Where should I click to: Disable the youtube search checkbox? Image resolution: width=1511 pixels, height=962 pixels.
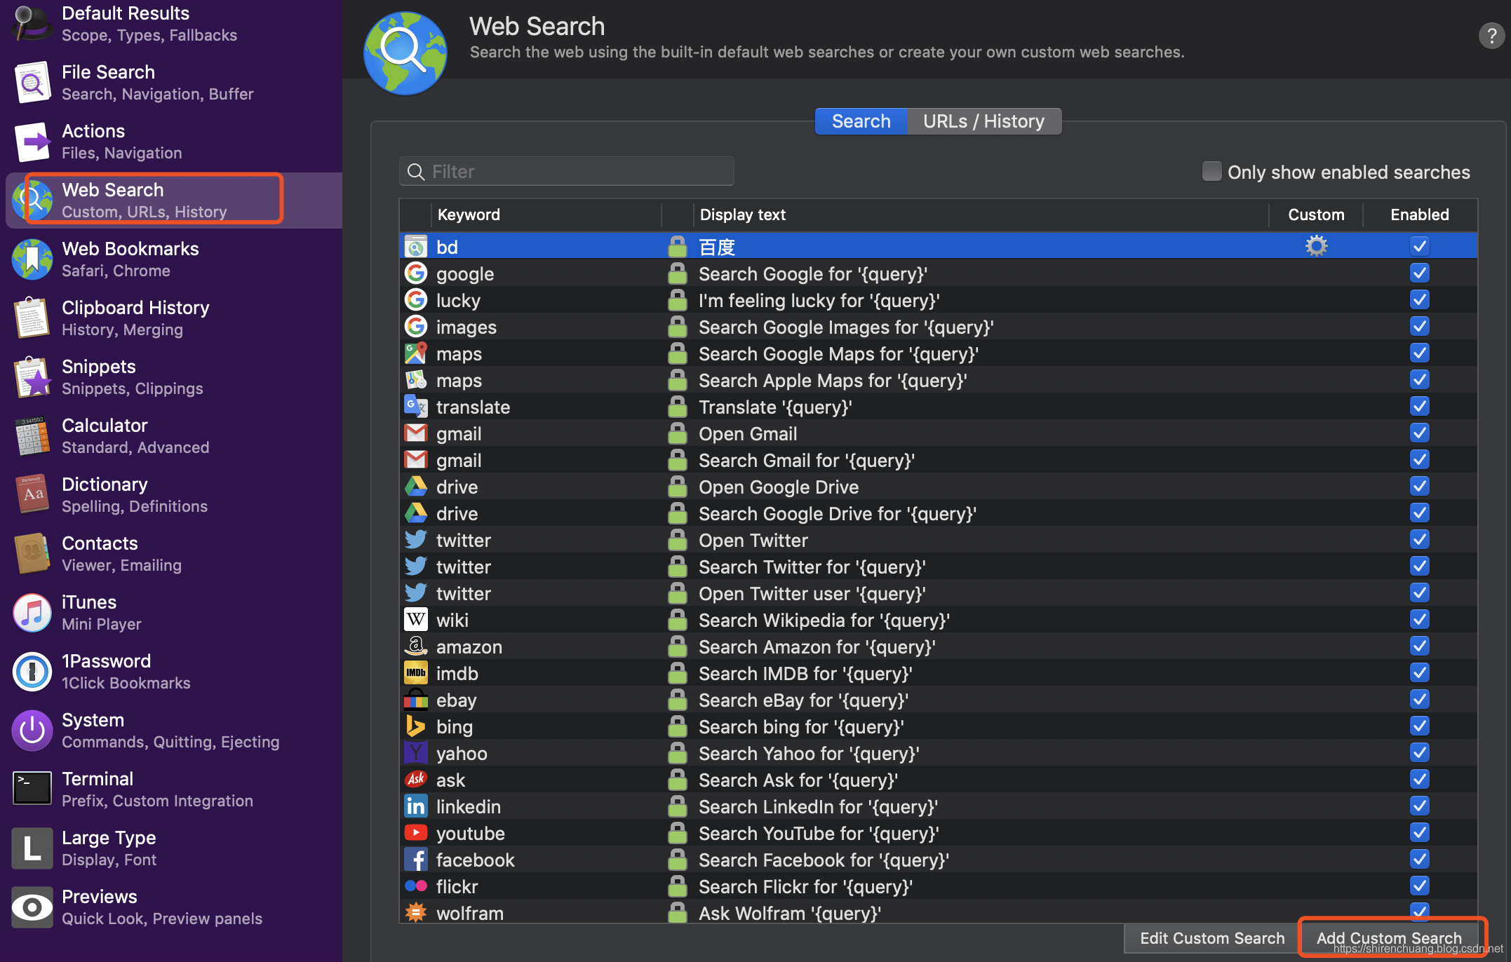click(x=1419, y=832)
